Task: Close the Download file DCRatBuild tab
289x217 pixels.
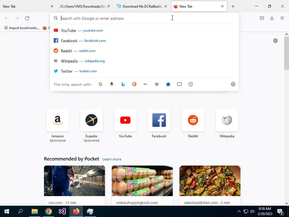Action: click(165, 6)
